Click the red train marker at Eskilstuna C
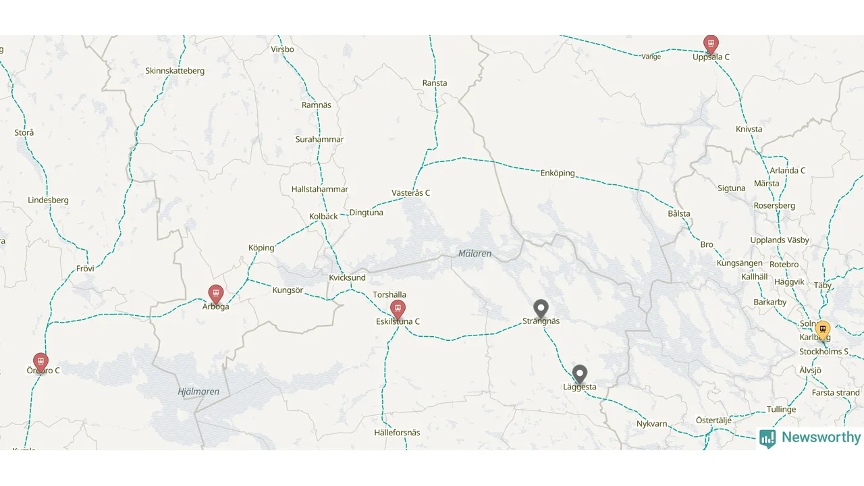The width and height of the screenshot is (864, 486). [398, 310]
